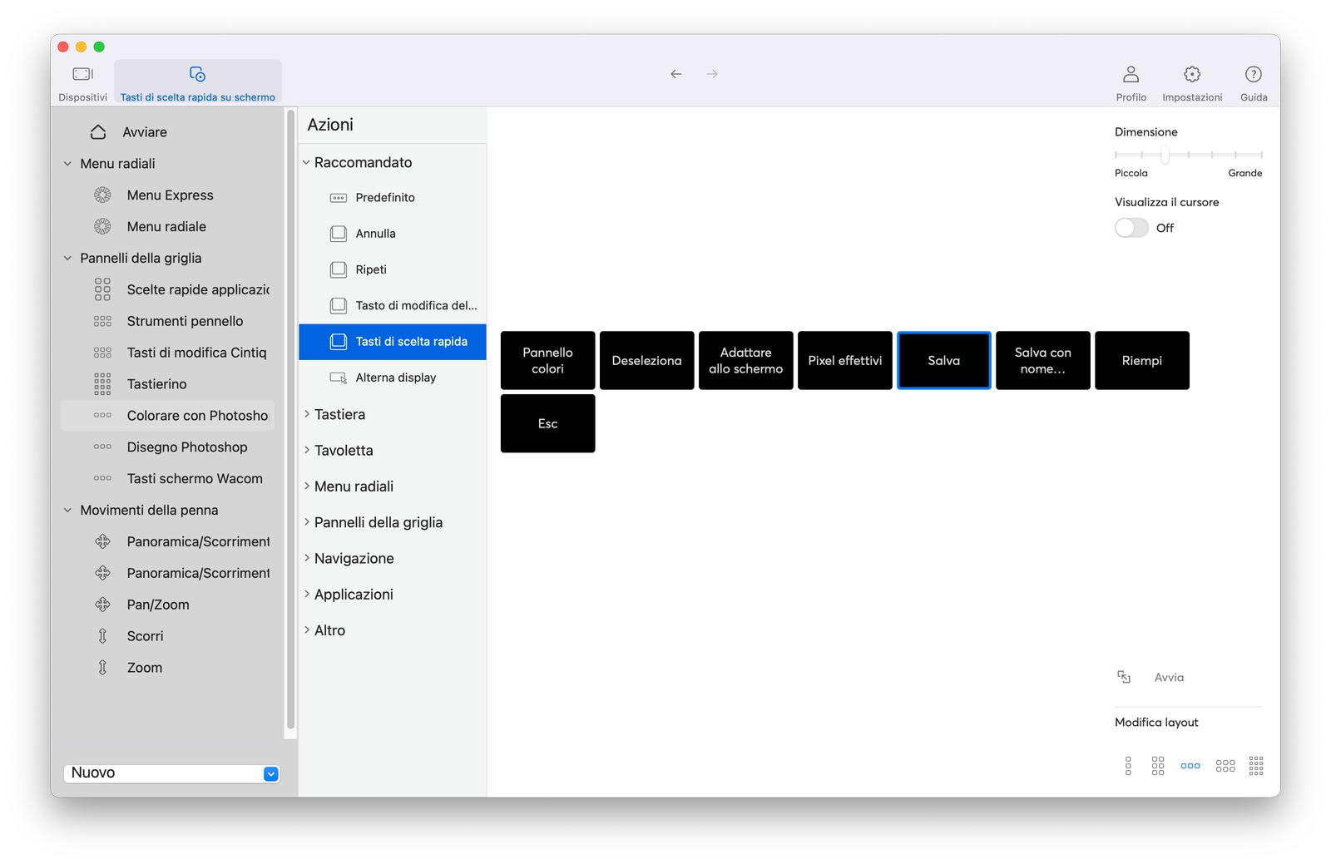Select Tasto di modifica del... action

393,305
